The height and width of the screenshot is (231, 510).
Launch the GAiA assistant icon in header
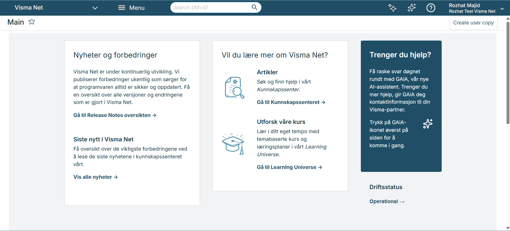(412, 8)
